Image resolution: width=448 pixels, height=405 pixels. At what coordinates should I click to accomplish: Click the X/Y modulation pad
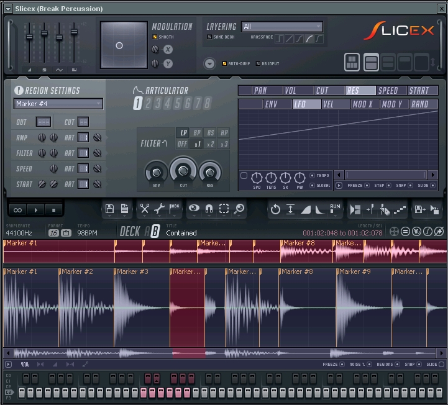pos(124,45)
